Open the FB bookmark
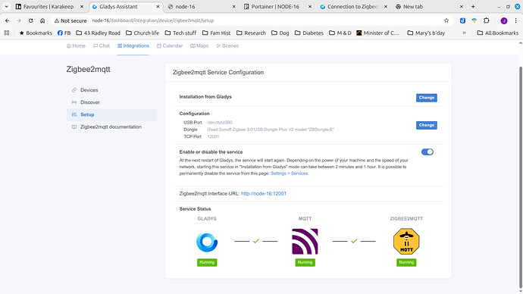523x294 pixels. 64,33
